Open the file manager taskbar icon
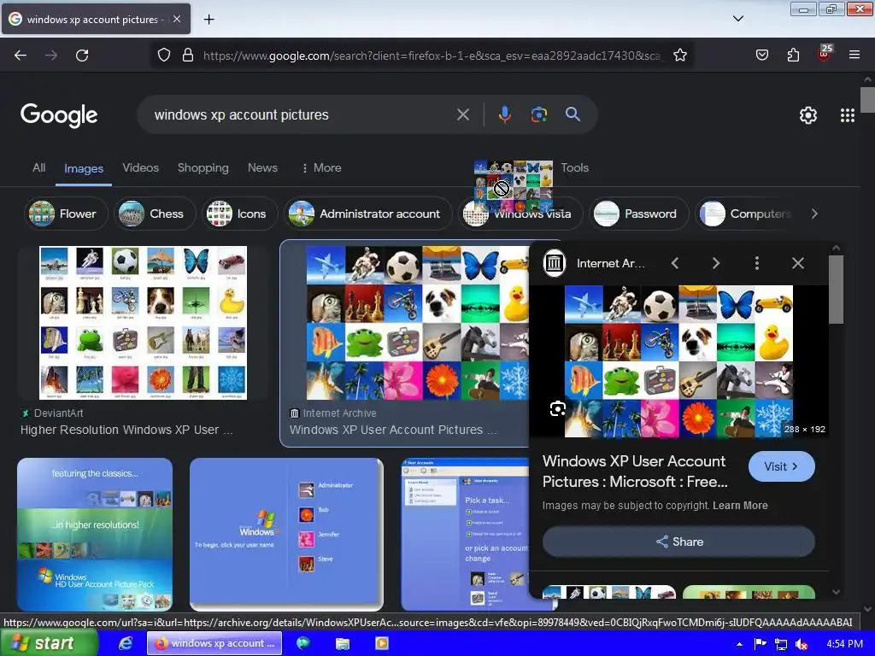 342,643
